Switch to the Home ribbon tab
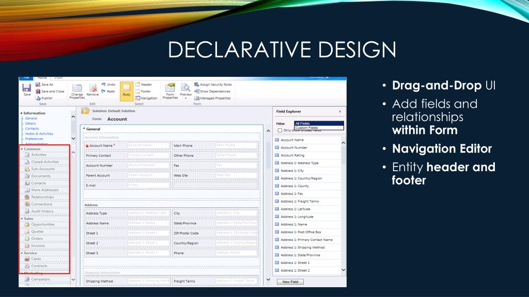This screenshot has width=529, height=297. pos(42,78)
